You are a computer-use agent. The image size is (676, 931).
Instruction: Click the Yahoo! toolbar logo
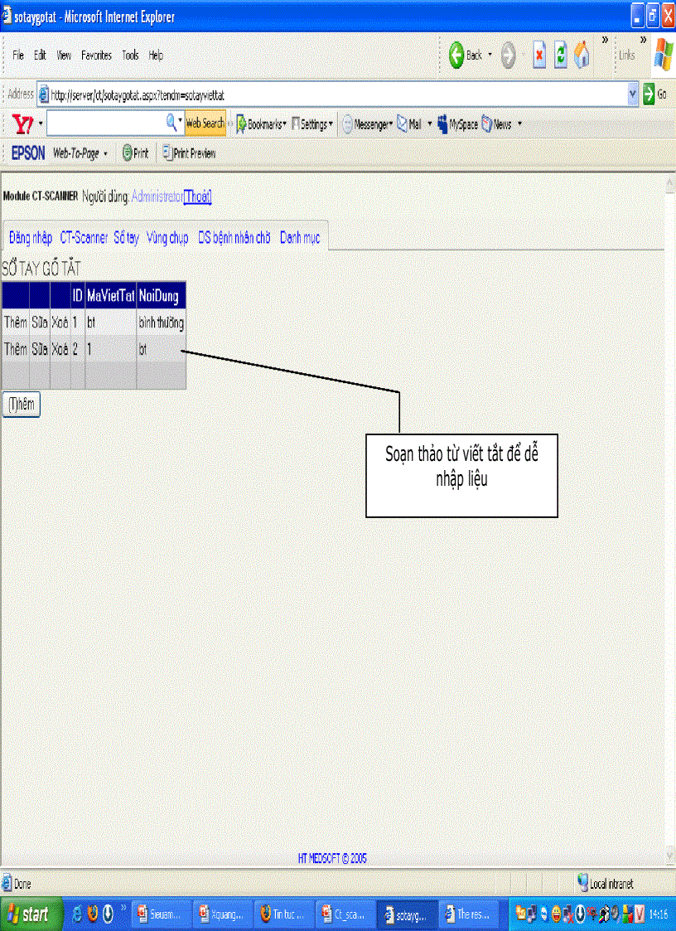[x=22, y=124]
